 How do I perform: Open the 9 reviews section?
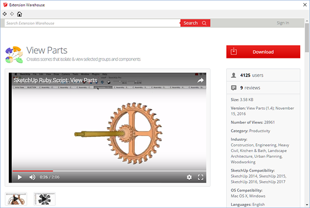[x=250, y=87]
